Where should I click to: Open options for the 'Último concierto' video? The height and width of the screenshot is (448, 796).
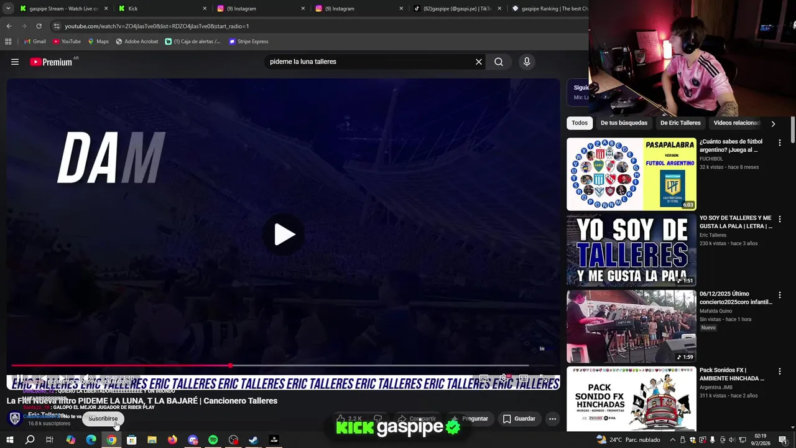pyautogui.click(x=780, y=295)
